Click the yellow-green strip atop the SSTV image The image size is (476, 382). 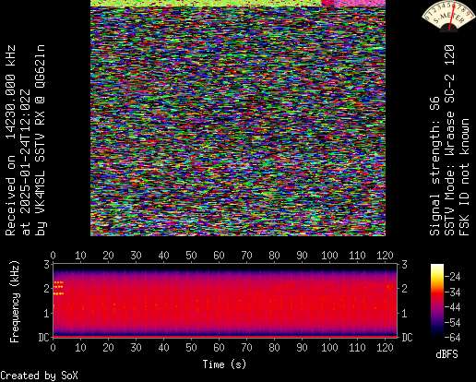(206, 3)
